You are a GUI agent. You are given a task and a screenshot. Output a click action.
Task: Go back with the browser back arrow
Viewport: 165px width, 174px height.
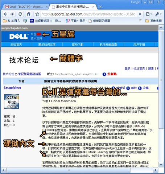[x=5, y=14]
